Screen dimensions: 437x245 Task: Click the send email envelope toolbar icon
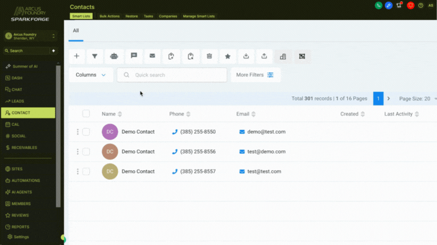pyautogui.click(x=152, y=56)
